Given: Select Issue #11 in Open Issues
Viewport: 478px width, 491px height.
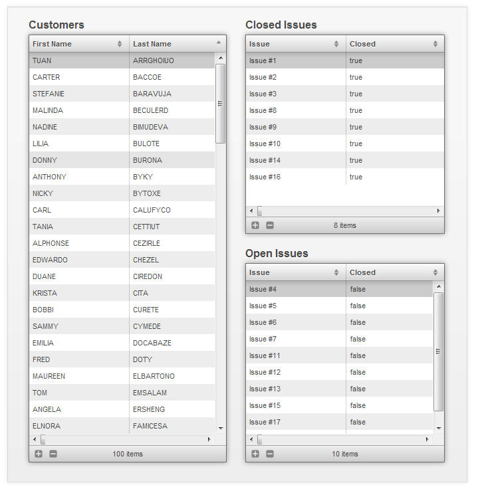Looking at the screenshot, I should [x=295, y=355].
